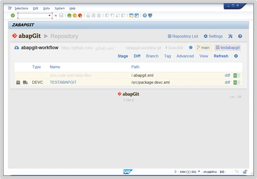Click the Find binoculars icon
The image size is (257, 179).
pos(94,16)
